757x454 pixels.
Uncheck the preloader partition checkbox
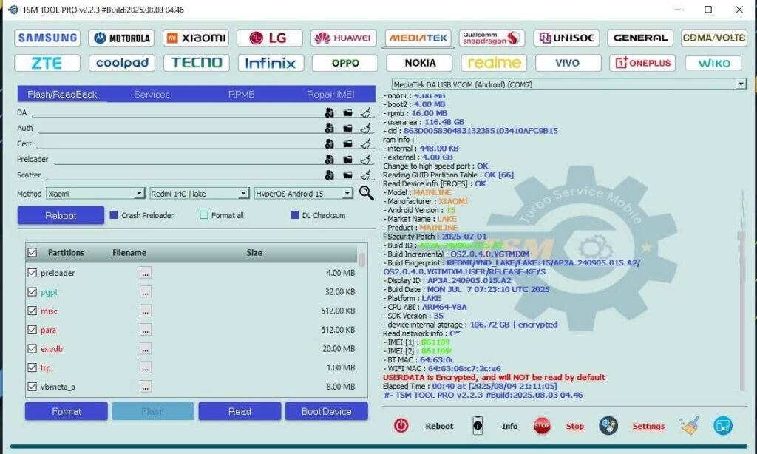click(x=32, y=273)
